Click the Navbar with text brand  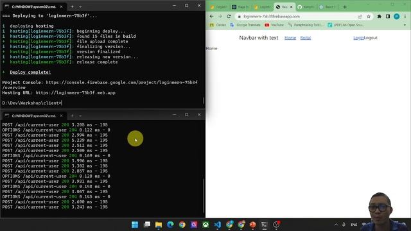tap(258, 38)
